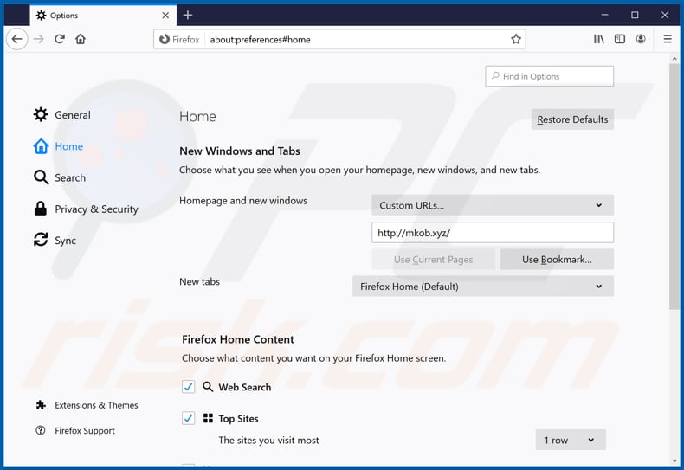Open Extensions & Themes link

click(87, 405)
